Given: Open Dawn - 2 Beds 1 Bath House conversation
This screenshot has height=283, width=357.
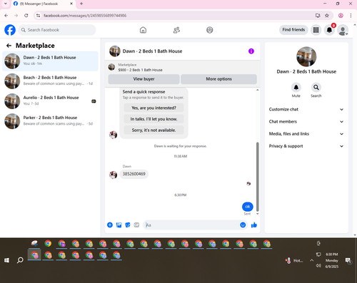Looking at the screenshot, I should pos(50,61).
